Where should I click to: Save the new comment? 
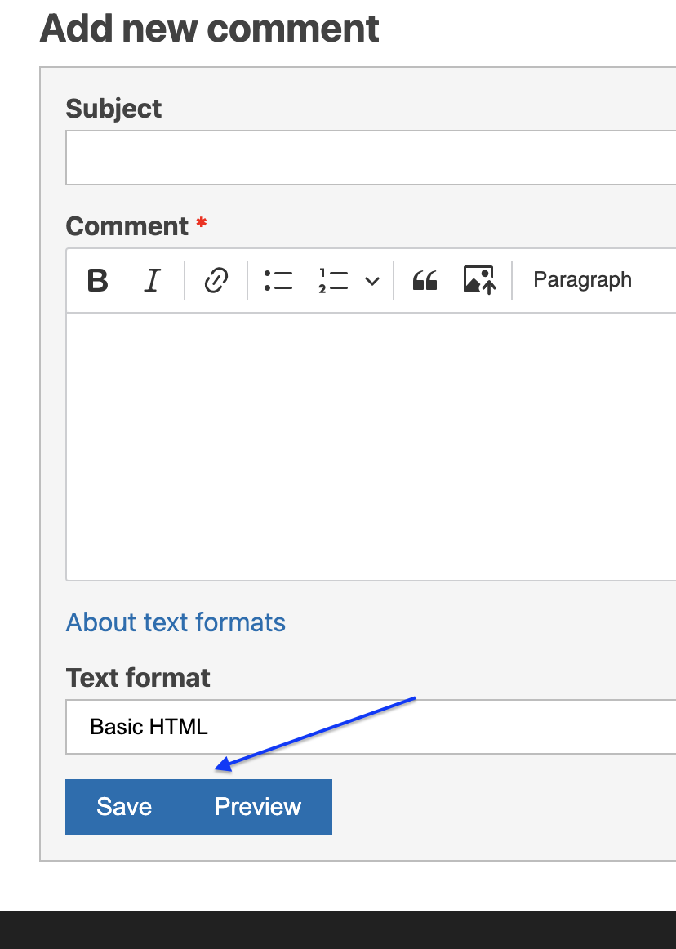click(x=123, y=807)
